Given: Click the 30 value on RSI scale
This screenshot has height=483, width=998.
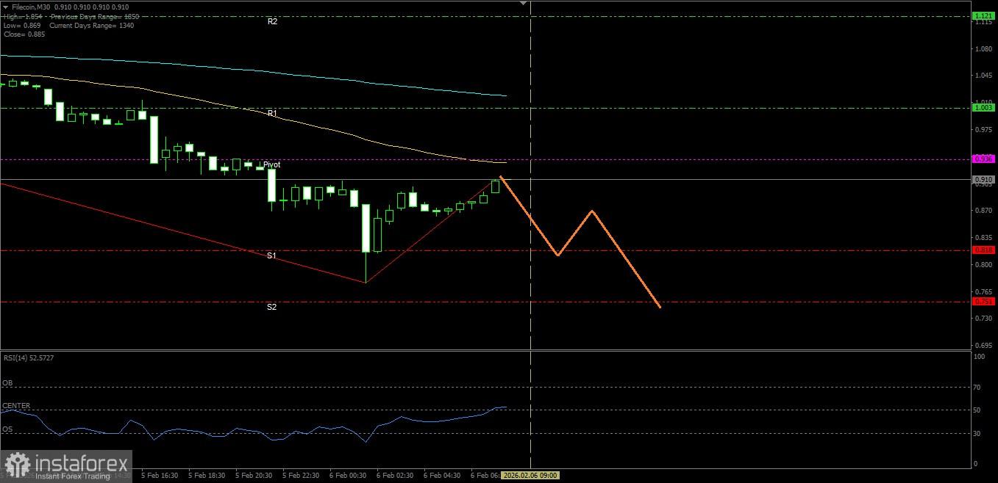Looking at the screenshot, I should (x=977, y=433).
